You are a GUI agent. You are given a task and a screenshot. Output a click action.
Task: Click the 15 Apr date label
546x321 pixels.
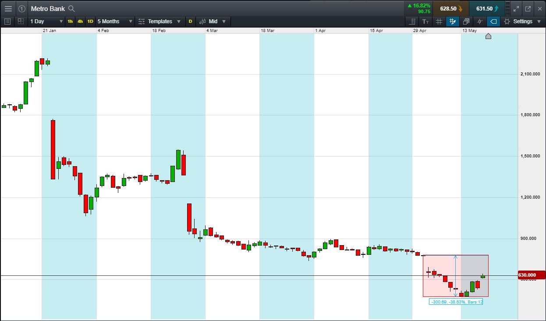point(376,31)
